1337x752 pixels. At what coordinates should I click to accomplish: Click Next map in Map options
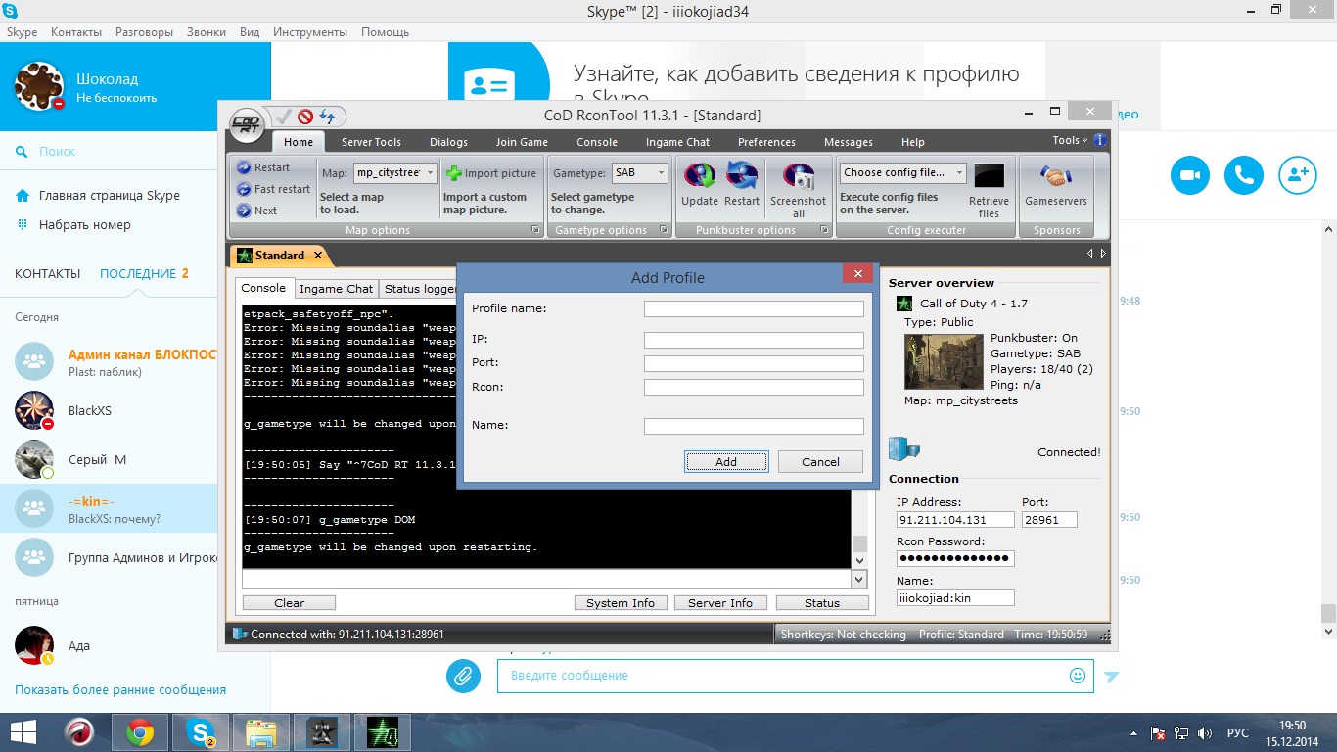tap(257, 211)
